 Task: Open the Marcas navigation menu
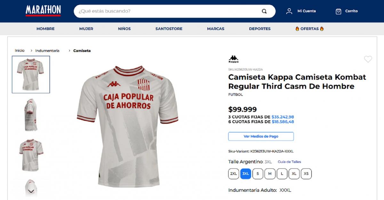(x=215, y=28)
